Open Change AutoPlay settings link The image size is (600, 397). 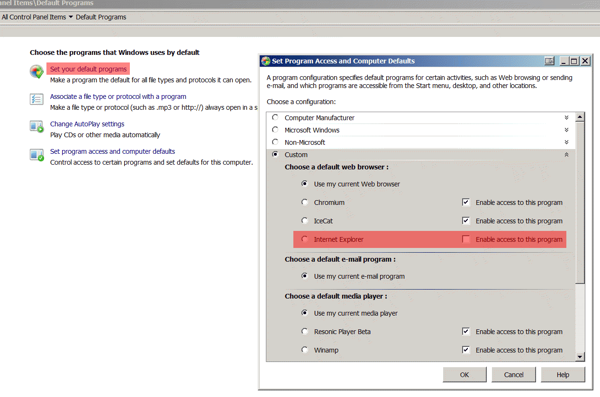(87, 124)
